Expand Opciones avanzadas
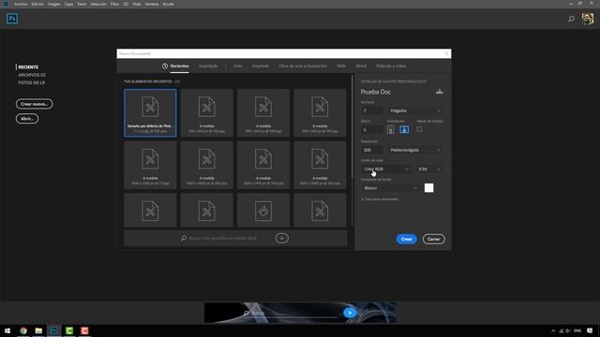 coord(380,199)
